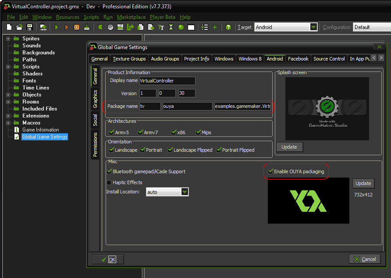Run the game with the green play button
The width and height of the screenshot is (391, 278).
point(57,27)
